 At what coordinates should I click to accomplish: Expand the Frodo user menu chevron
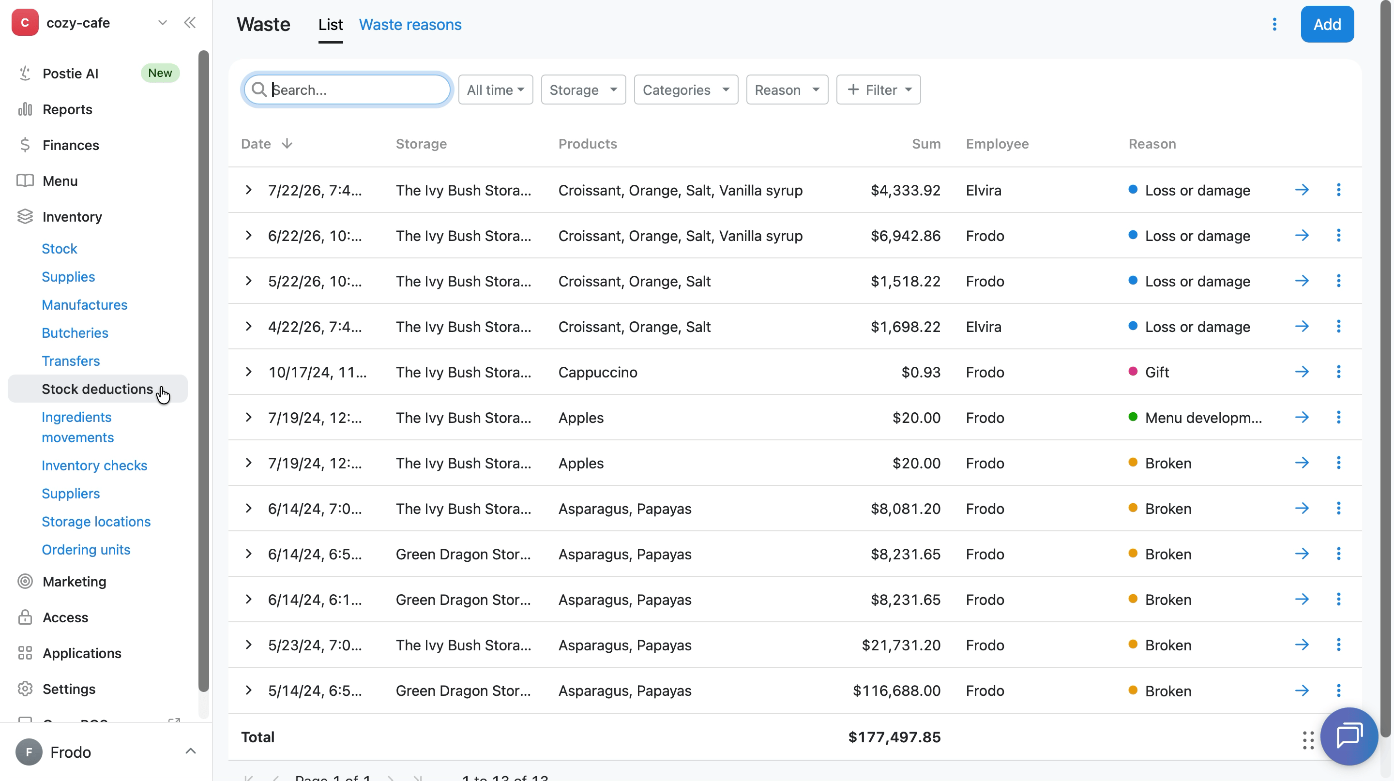point(191,751)
